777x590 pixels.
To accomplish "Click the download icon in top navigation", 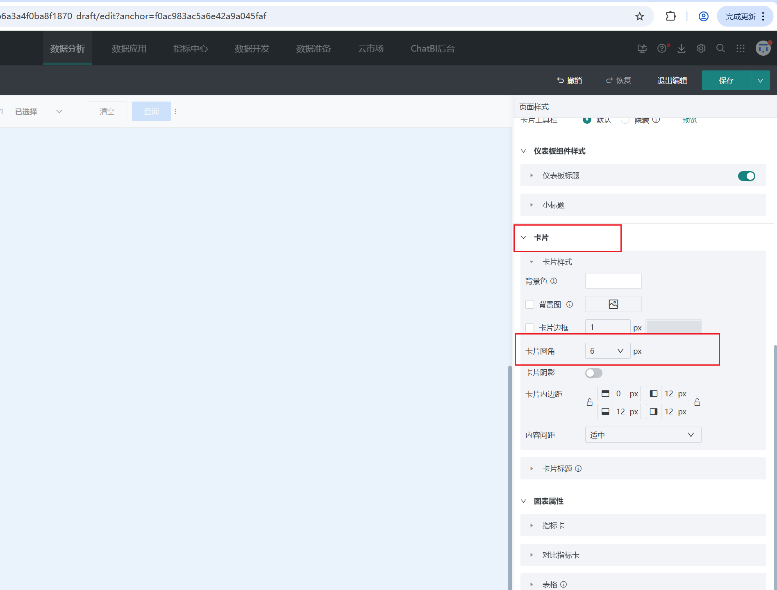I will [x=681, y=49].
